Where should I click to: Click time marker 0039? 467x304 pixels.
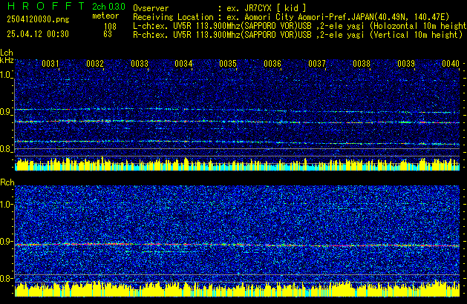[x=406, y=64]
